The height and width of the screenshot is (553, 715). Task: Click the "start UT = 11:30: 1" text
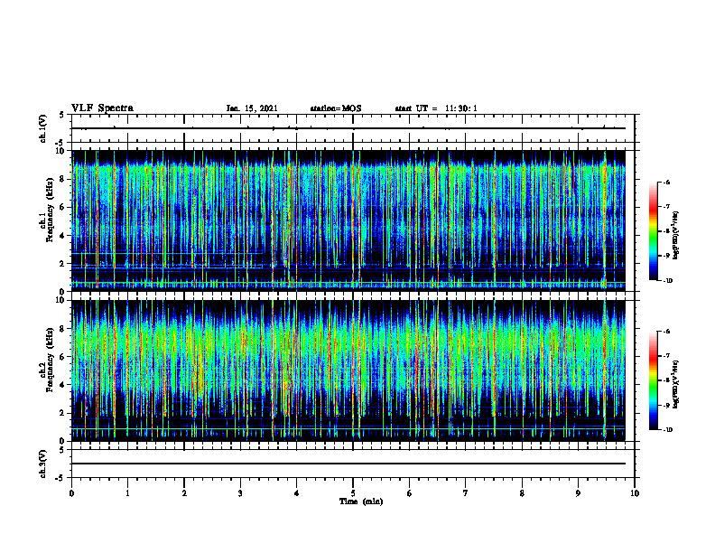pyautogui.click(x=436, y=108)
